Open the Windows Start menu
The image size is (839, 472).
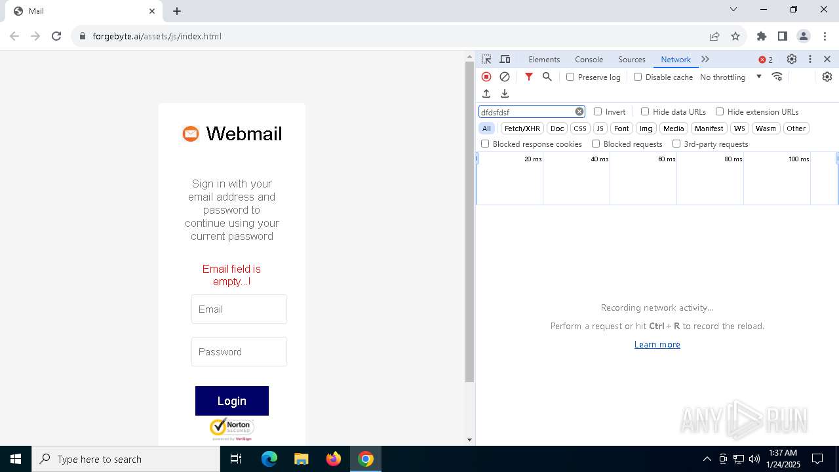[x=16, y=459]
